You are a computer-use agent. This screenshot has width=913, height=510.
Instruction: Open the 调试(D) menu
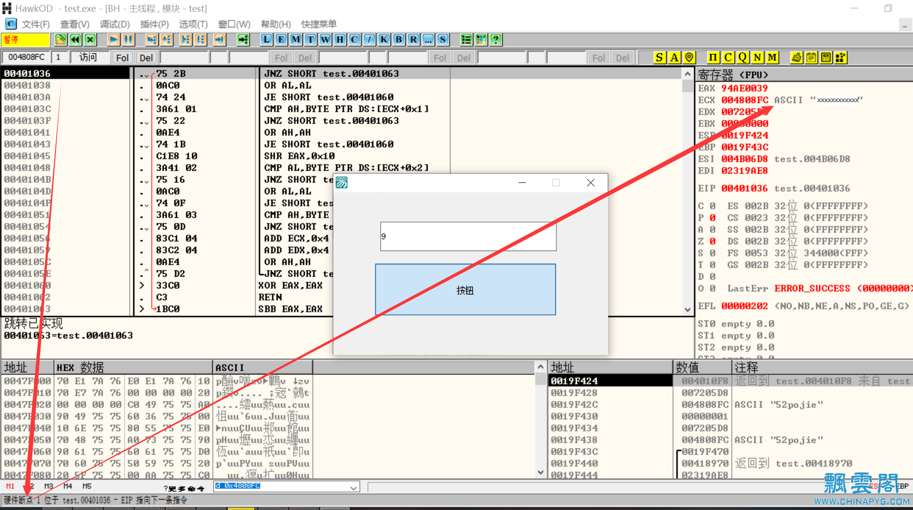115,24
